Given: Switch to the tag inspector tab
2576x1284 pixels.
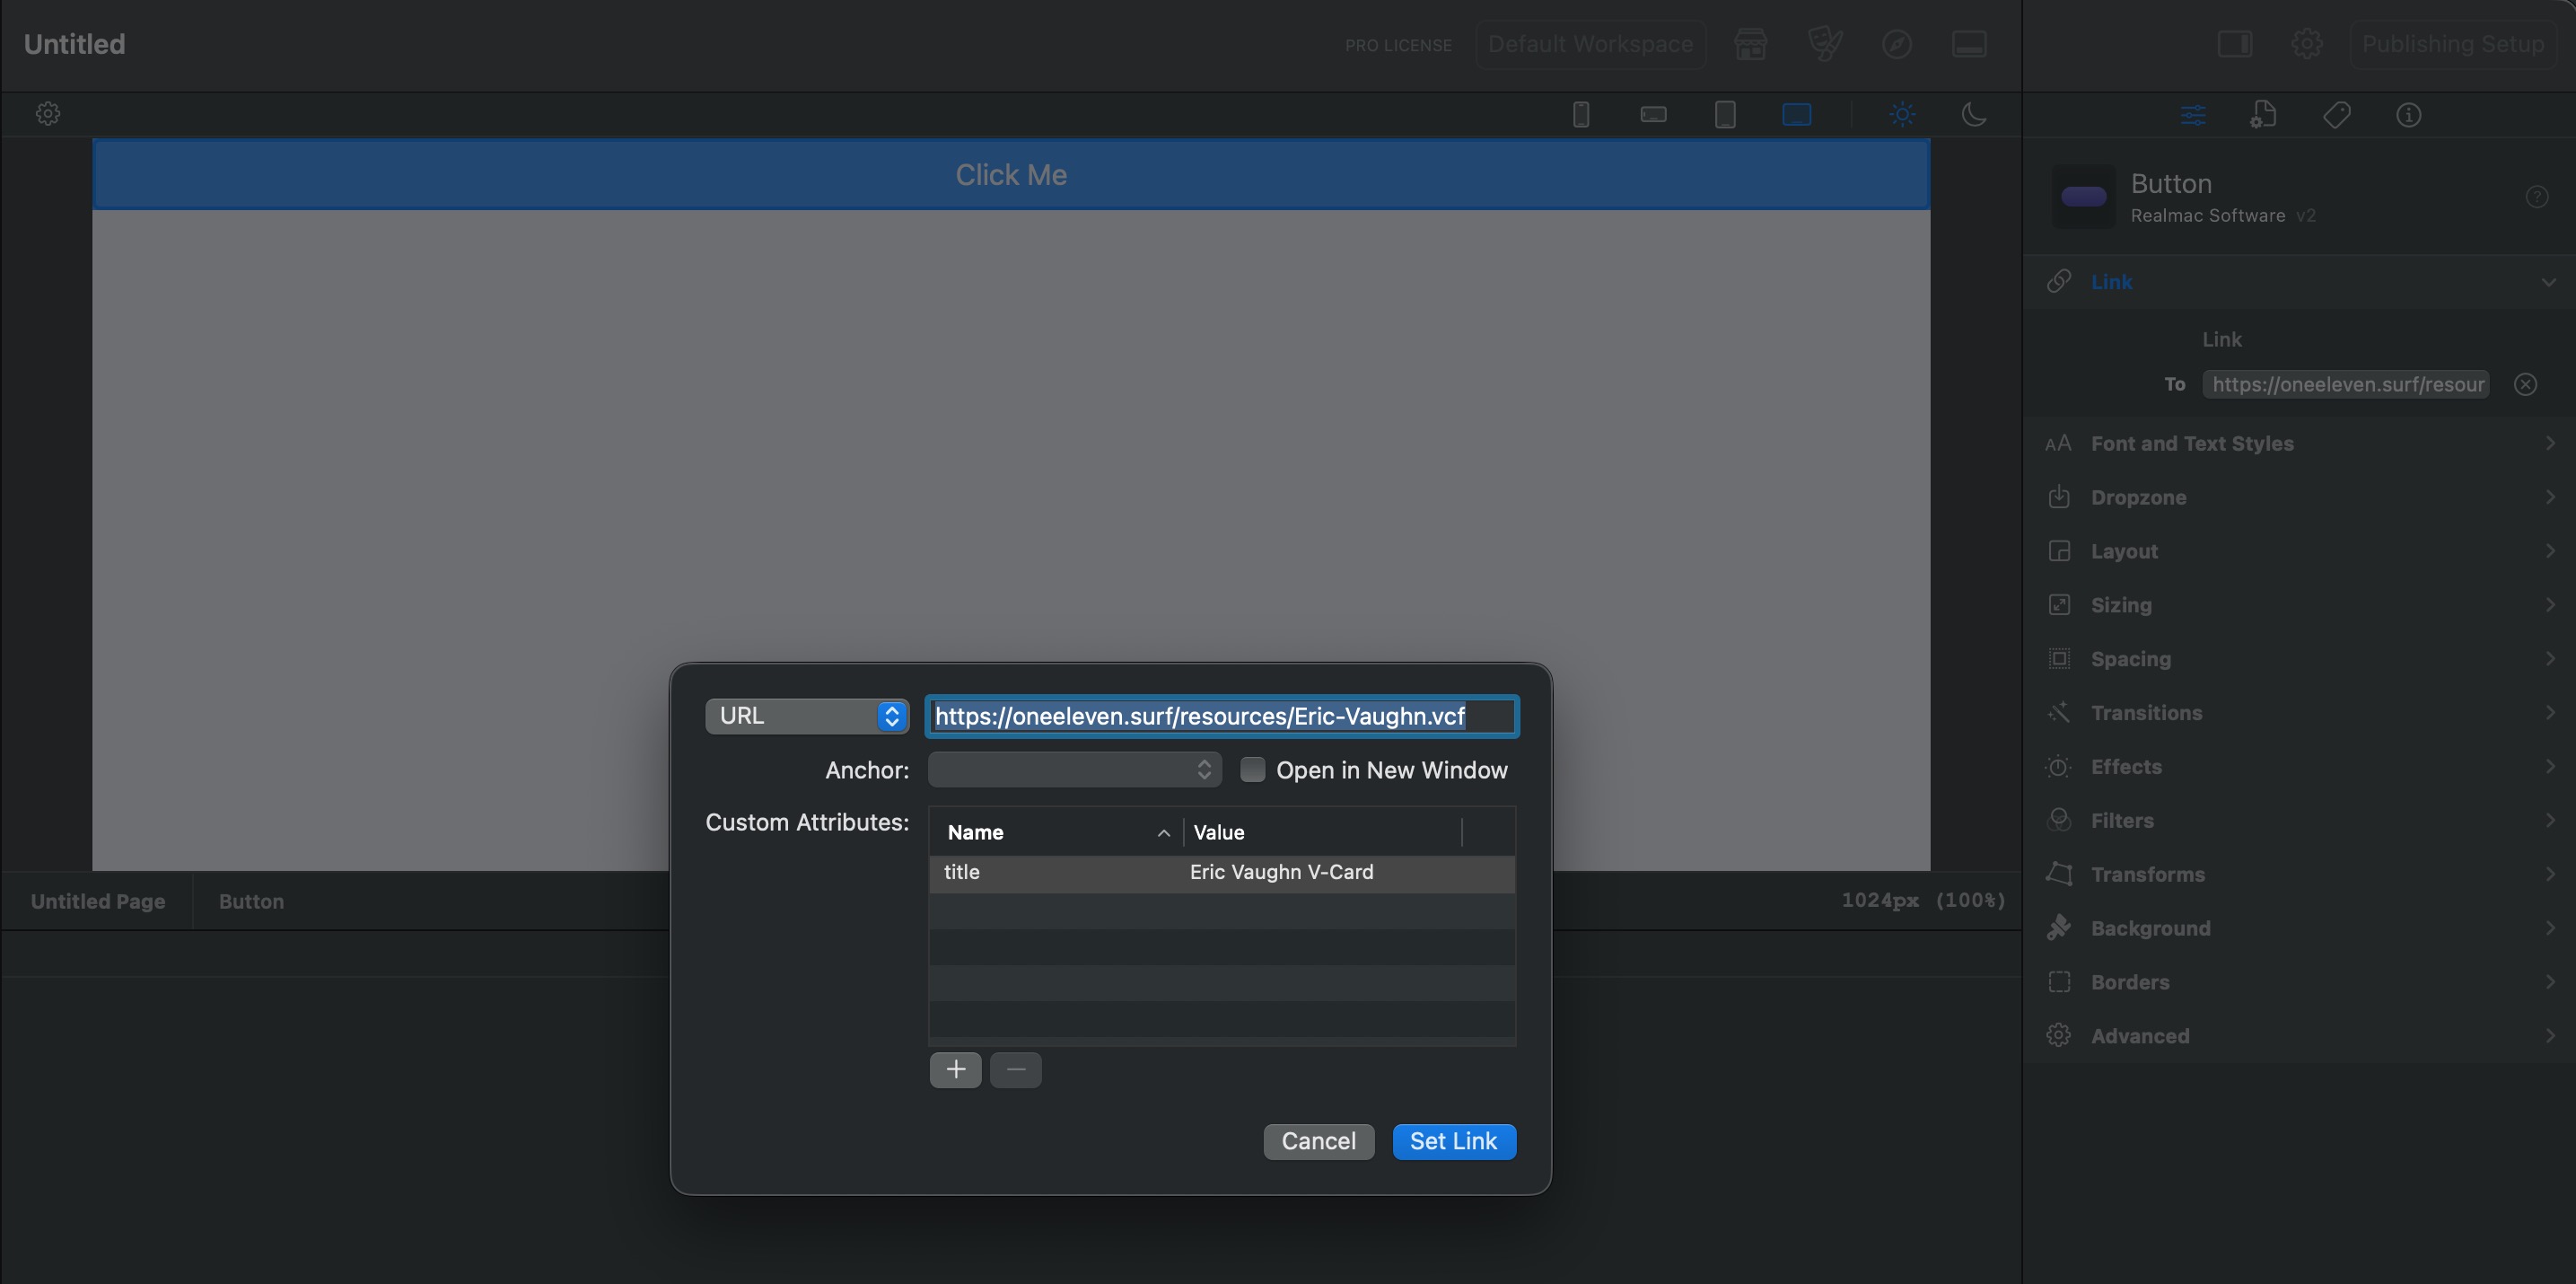Looking at the screenshot, I should click(x=2337, y=115).
